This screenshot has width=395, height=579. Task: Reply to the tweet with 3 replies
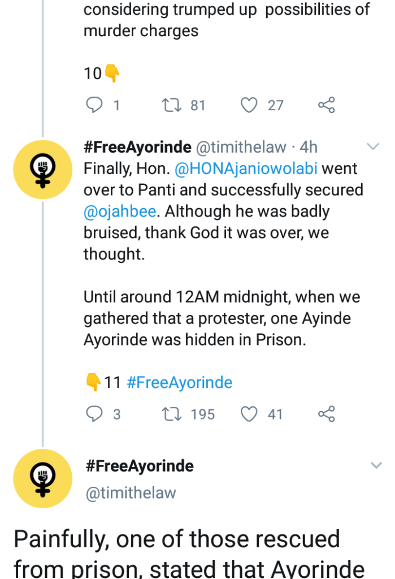(x=94, y=414)
